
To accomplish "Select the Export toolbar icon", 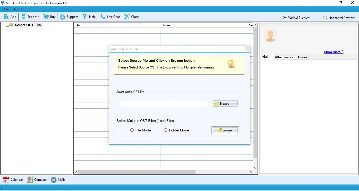I will tap(23, 17).
